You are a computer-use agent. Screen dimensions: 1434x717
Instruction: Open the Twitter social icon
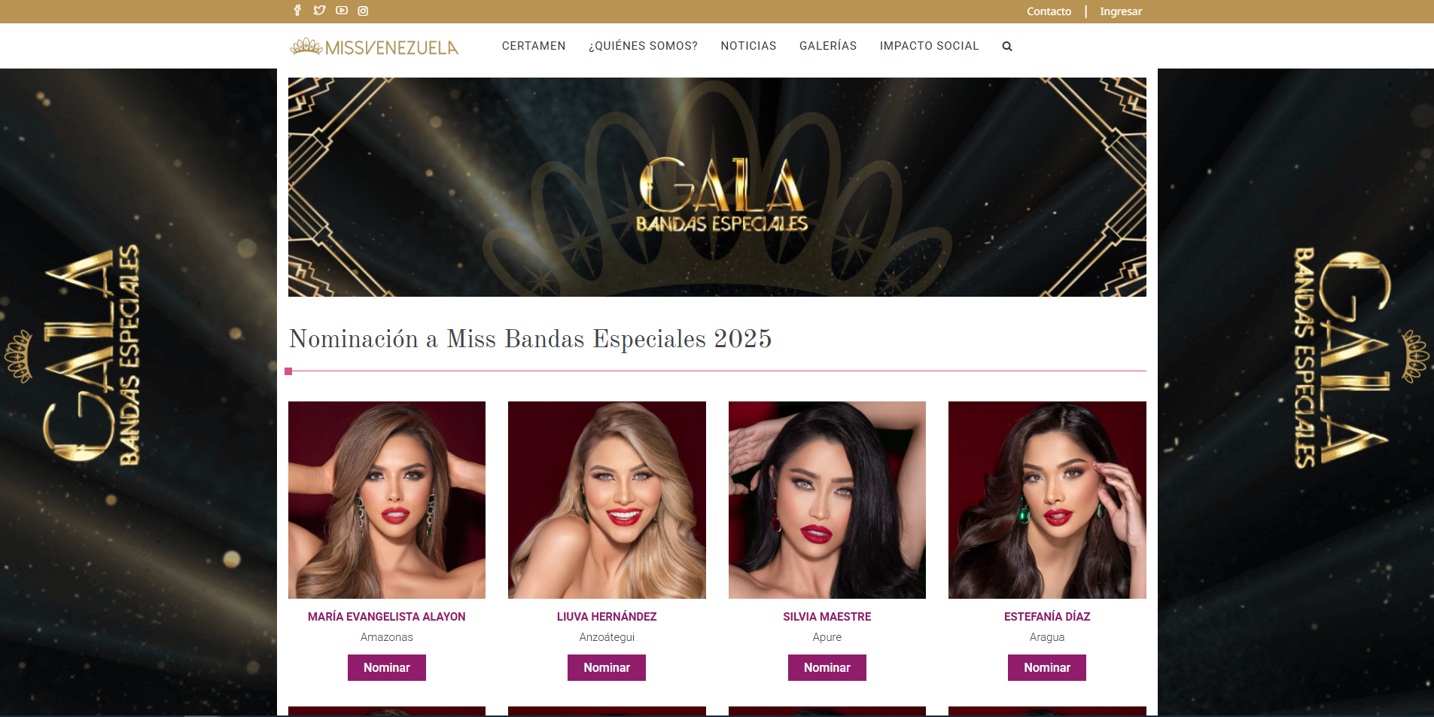coord(319,11)
